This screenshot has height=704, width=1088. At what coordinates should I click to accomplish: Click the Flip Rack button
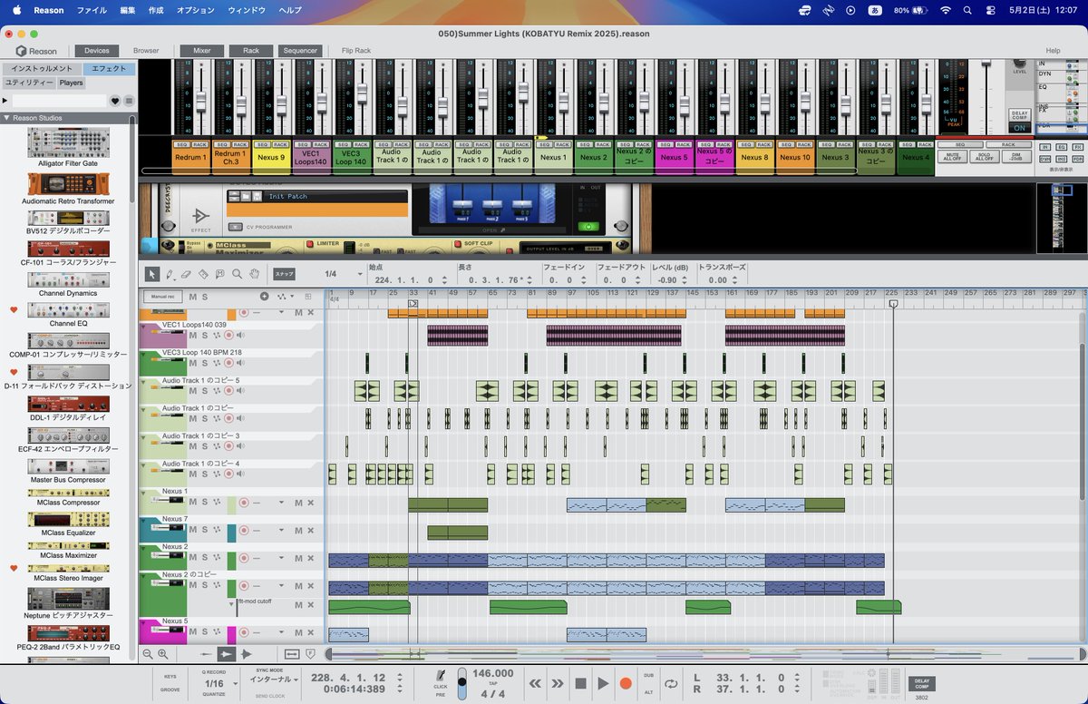tap(356, 51)
